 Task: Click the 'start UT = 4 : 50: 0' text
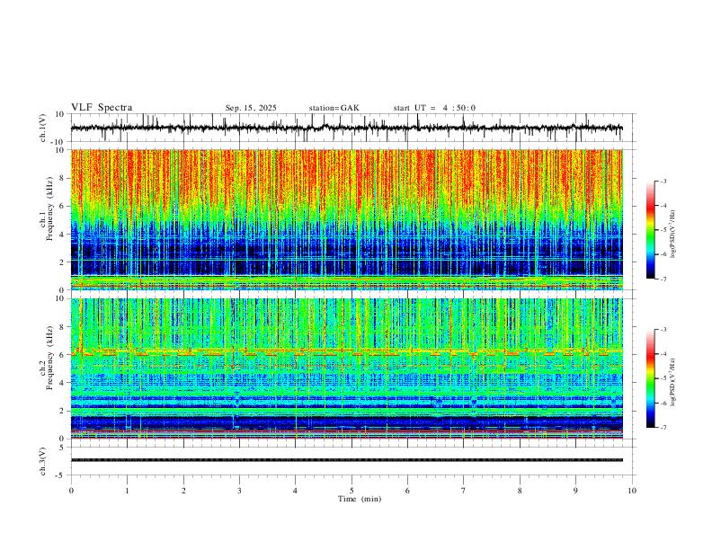click(x=434, y=108)
